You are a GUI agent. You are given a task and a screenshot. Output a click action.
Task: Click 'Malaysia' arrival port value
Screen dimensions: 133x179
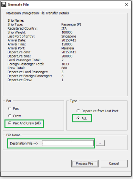point(68,48)
